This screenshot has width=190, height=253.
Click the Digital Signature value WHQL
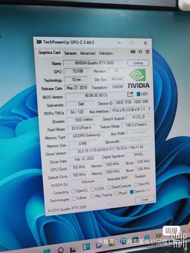pos(139,154)
